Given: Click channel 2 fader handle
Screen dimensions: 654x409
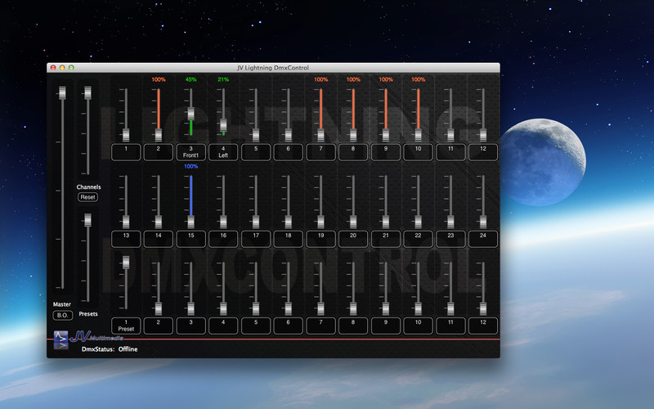Looking at the screenshot, I should pyautogui.click(x=159, y=135).
